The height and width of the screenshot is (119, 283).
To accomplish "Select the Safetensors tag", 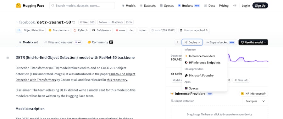I will [x=102, y=30].
